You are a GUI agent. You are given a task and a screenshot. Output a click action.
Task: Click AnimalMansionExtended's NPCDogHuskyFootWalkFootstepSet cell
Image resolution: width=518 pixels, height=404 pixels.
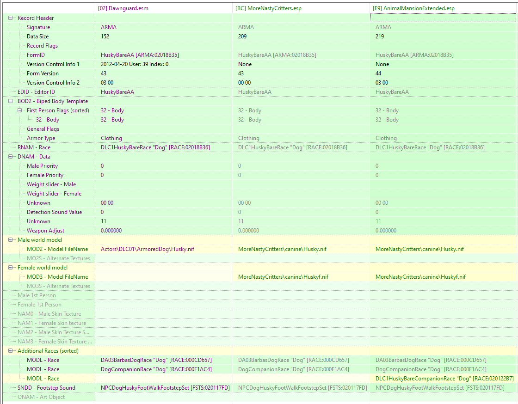440,388
